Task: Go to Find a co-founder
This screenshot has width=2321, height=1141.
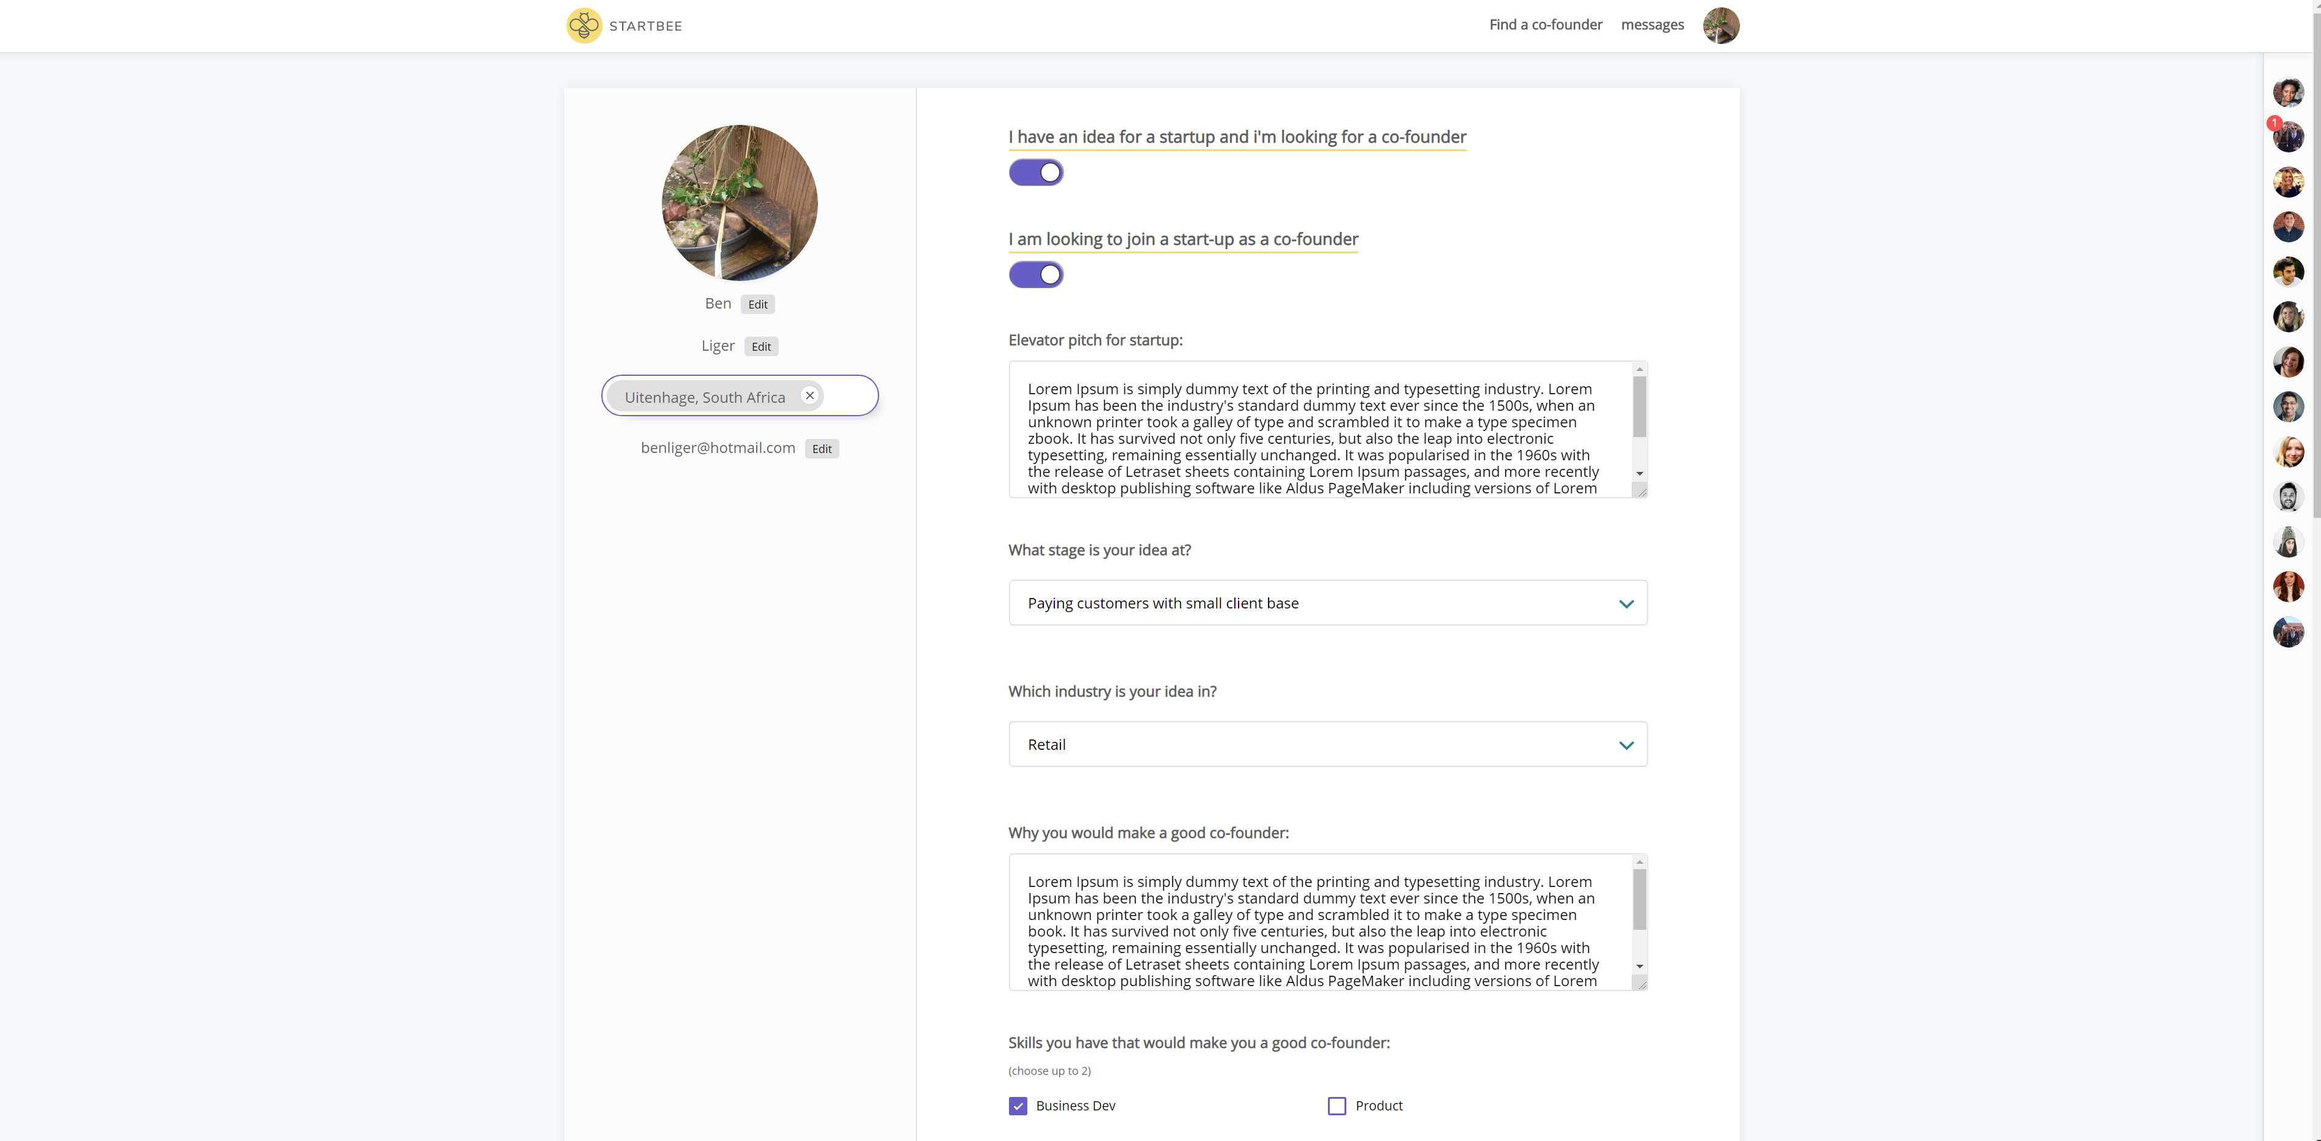Action: coord(1545,24)
